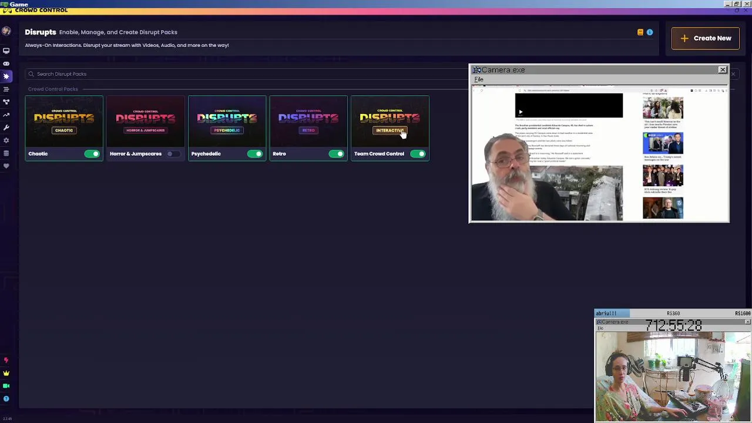Viewport: 752px width, 423px height.
Task: Click the Psychedelic pack name label
Action: pos(206,154)
